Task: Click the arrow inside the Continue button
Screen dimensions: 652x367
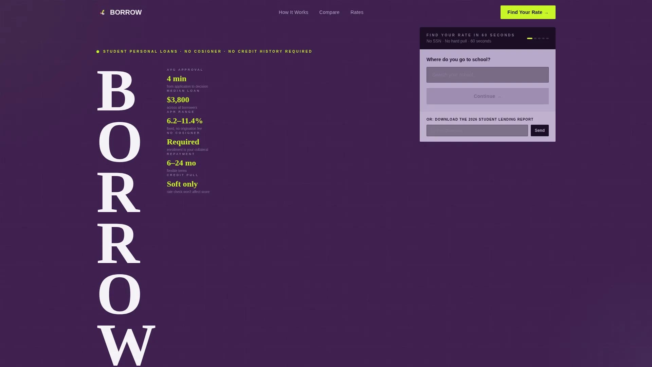Action: [500, 96]
